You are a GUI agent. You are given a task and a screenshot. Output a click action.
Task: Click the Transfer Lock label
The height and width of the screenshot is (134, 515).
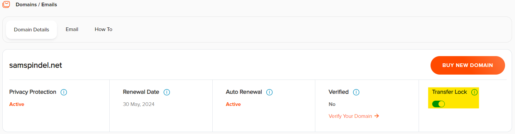tap(449, 92)
